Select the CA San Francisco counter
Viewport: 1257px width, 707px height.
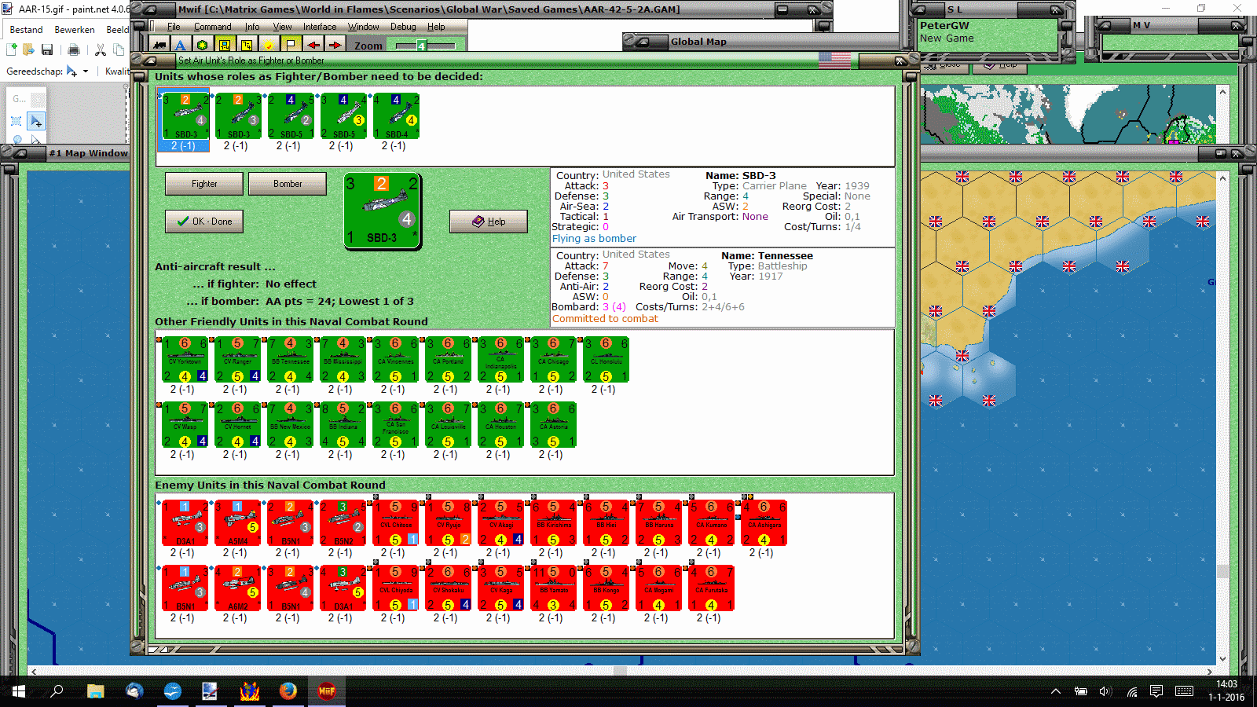(x=395, y=425)
